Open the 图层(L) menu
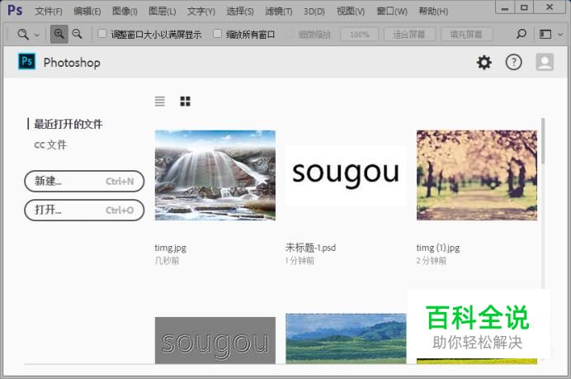 pyautogui.click(x=162, y=12)
